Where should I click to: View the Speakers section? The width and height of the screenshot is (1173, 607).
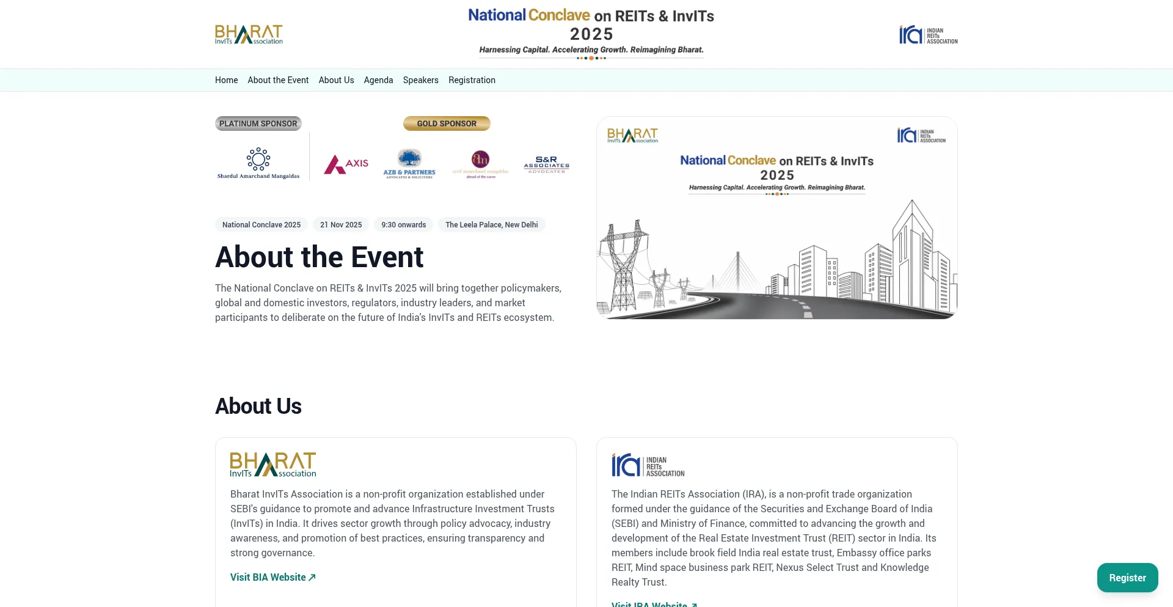point(420,80)
